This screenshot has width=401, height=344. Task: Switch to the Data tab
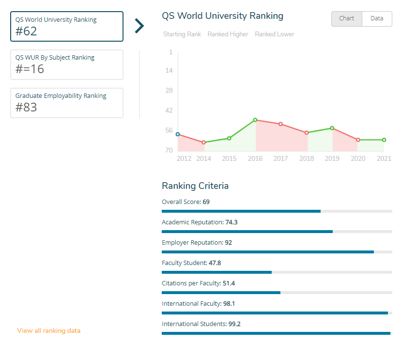pyautogui.click(x=377, y=19)
